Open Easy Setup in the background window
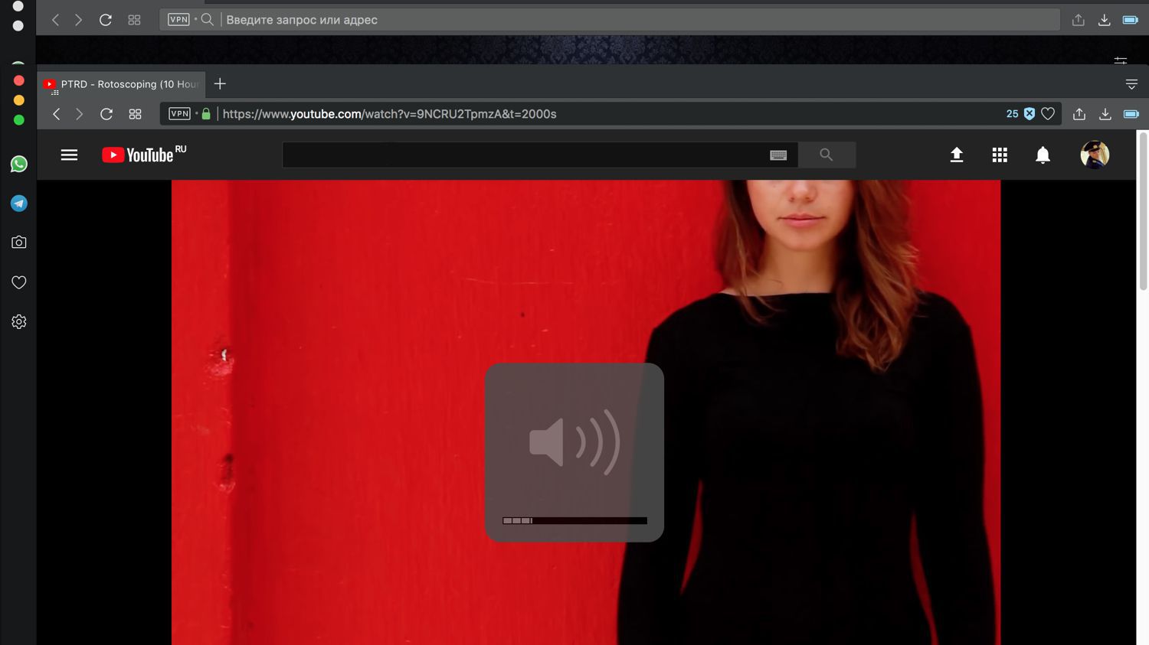The image size is (1149, 645). pyautogui.click(x=1121, y=59)
